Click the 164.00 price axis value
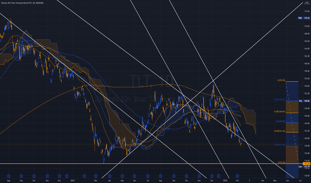This screenshot has height=183, width=311. pos(307,49)
